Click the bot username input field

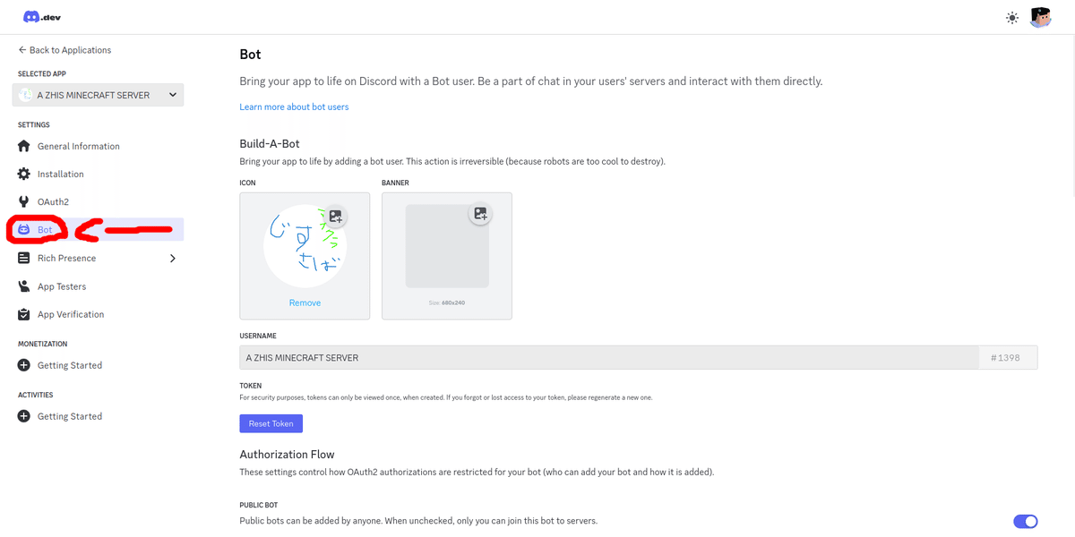coord(609,358)
